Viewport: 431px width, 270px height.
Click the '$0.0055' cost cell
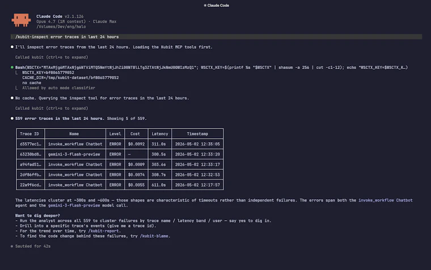point(136,185)
